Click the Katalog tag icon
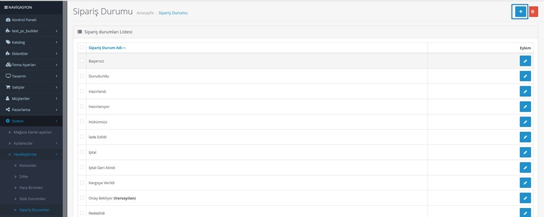The height and width of the screenshot is (217, 544). point(8,42)
